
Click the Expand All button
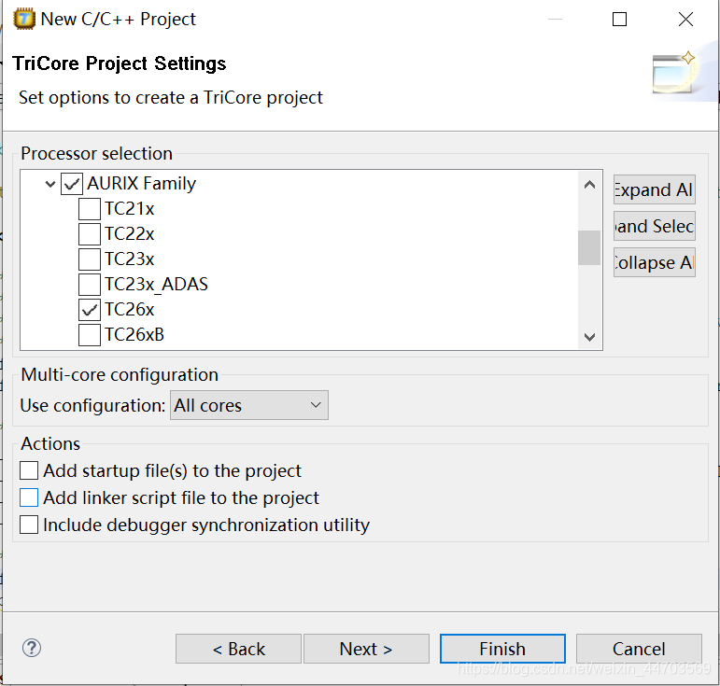[x=655, y=189]
